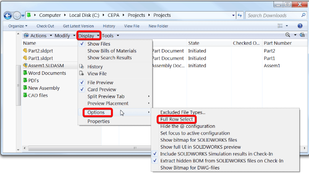Click the icon at the far right of menu bar

coord(302,35)
